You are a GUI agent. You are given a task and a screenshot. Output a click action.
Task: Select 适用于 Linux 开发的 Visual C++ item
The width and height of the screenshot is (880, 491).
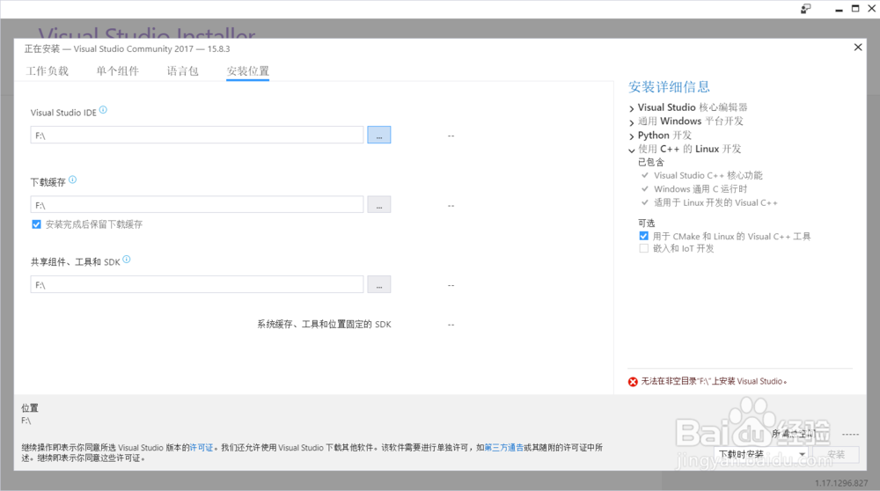715,202
